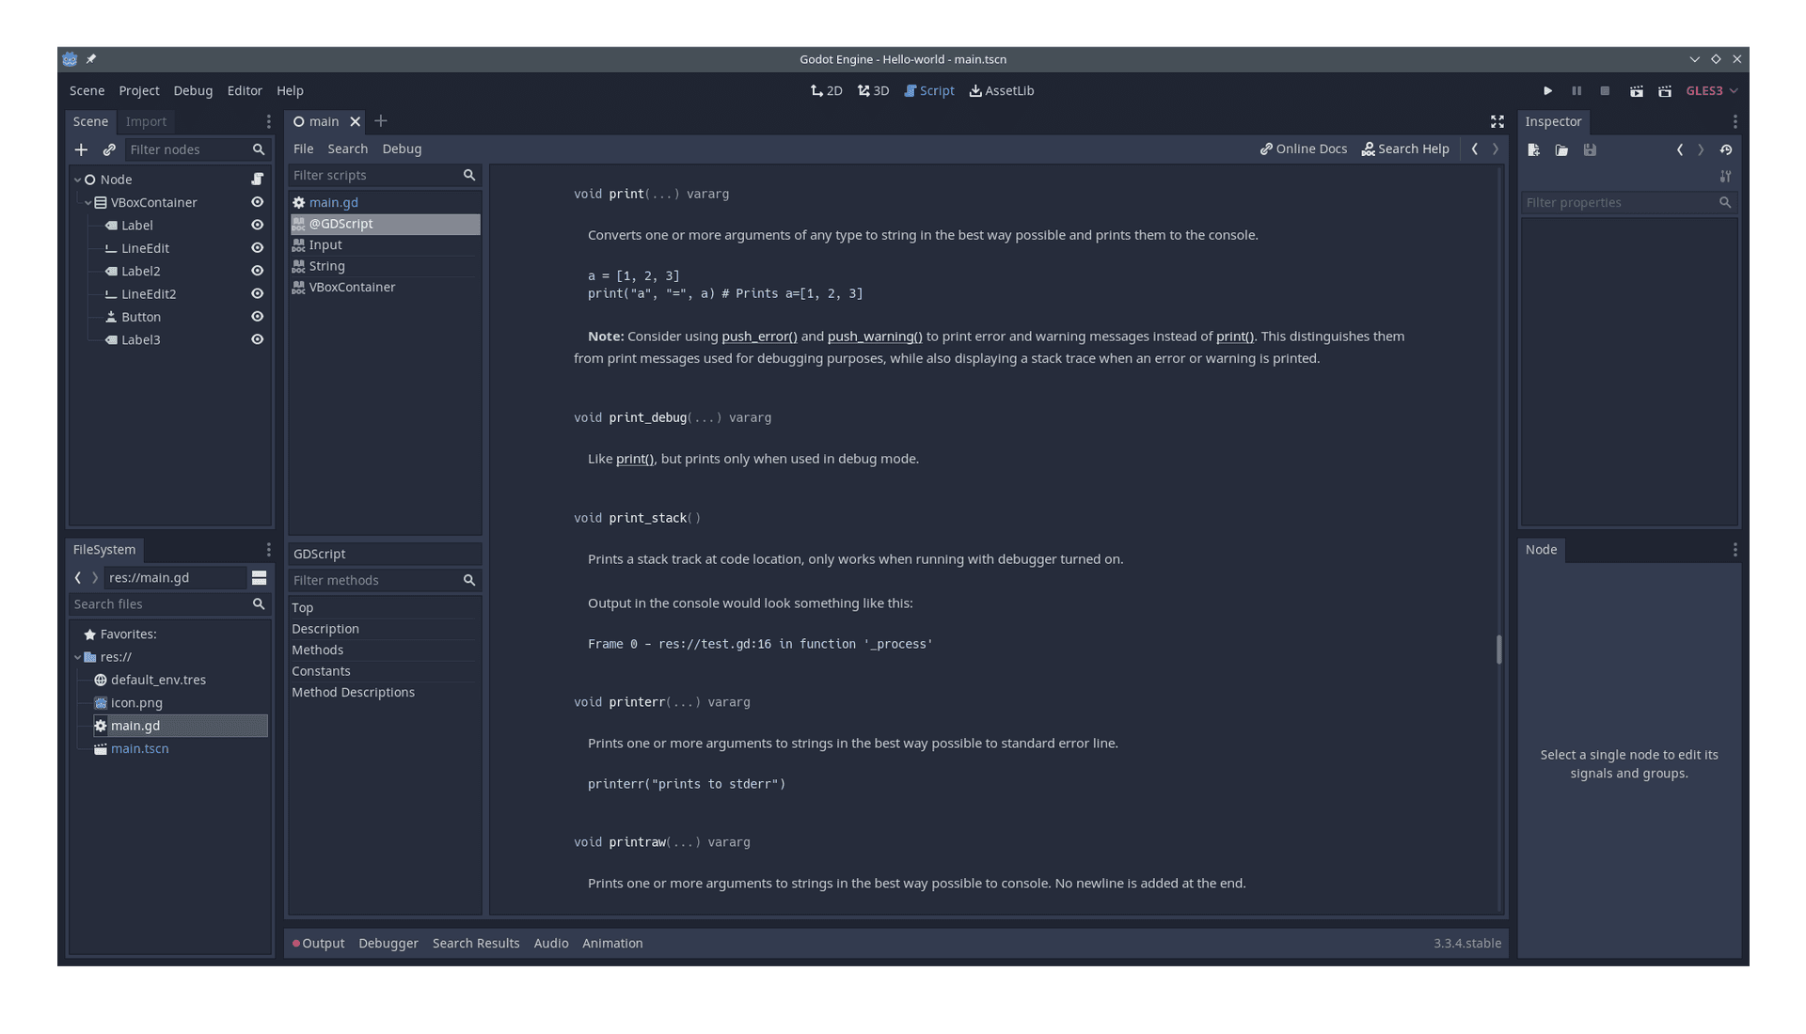Expand the res:// filesystem folder
1806x1034 pixels.
pos(77,656)
